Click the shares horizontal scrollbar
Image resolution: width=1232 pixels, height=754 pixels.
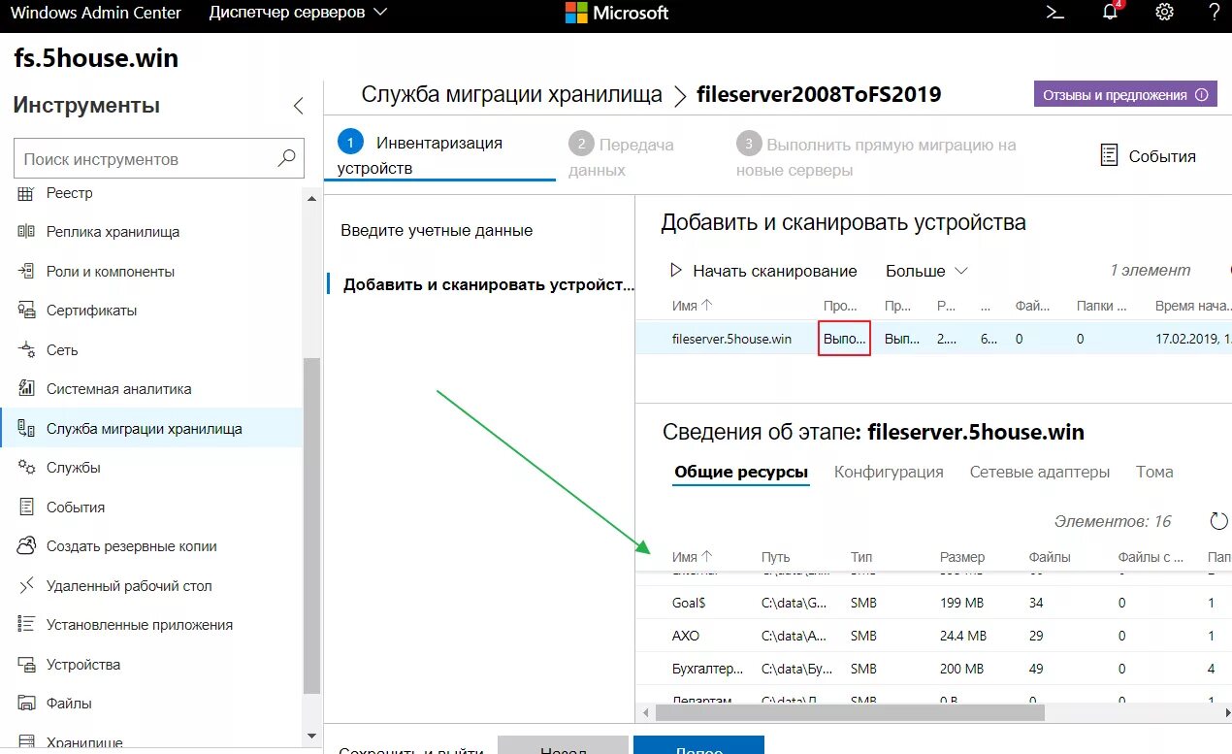[850, 712]
